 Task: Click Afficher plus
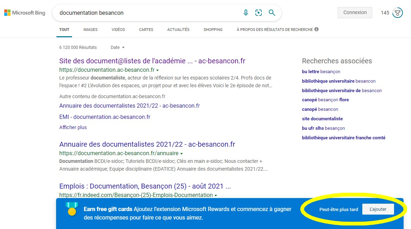click(73, 127)
